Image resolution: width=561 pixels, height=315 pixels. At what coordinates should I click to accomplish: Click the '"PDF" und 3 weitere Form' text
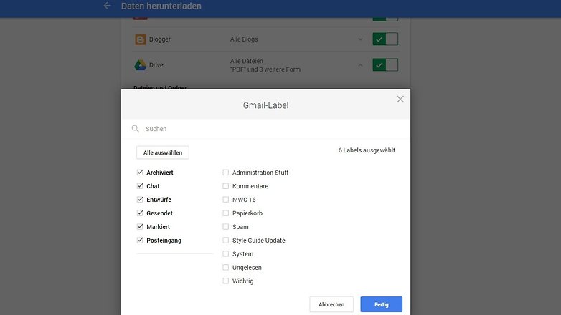(x=265, y=69)
